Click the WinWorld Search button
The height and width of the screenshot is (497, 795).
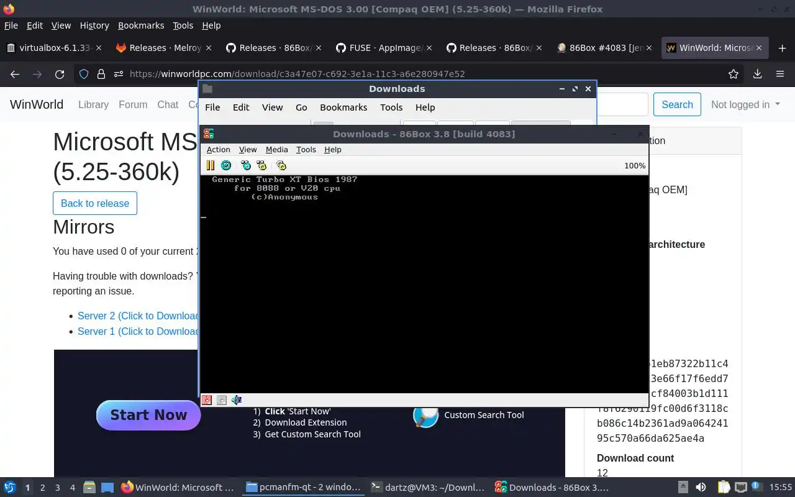pos(677,104)
